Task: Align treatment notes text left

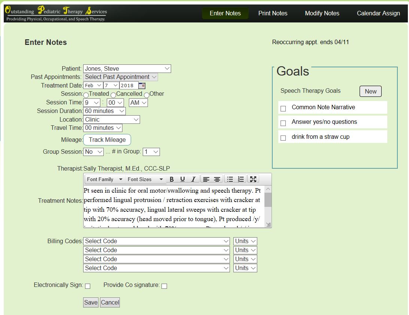Action: [x=206, y=179]
